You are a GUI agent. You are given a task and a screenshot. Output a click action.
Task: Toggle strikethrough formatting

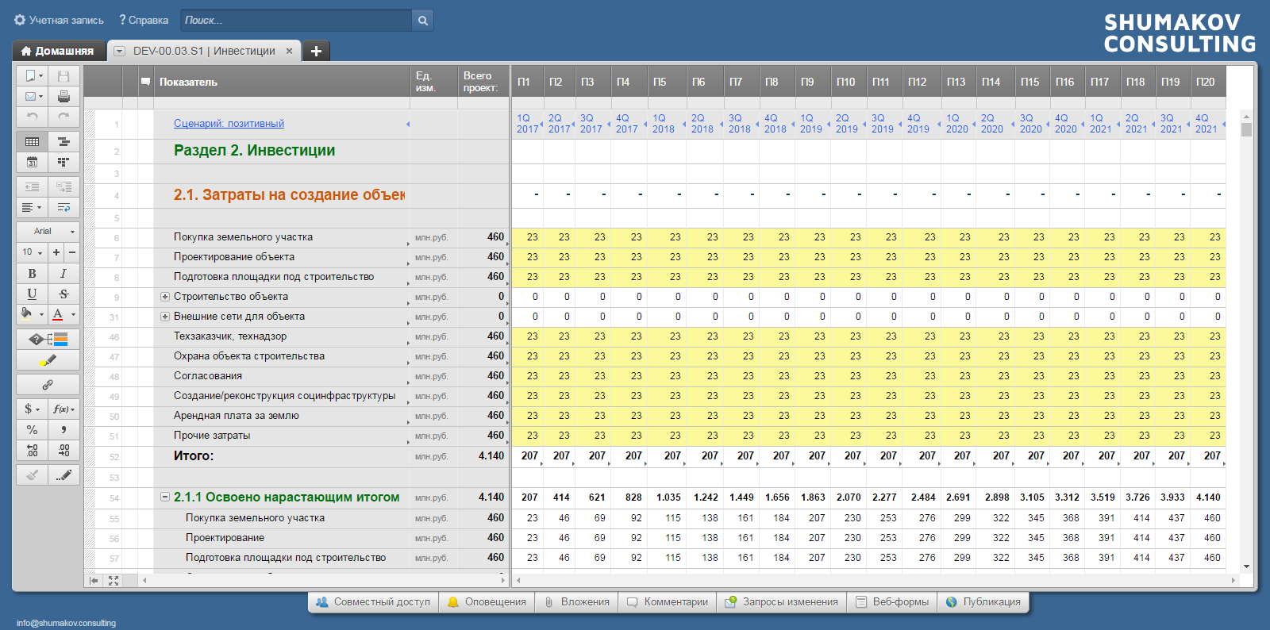[63, 294]
